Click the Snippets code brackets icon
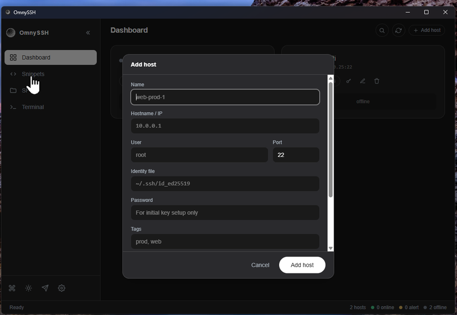The height and width of the screenshot is (315, 457). (x=13, y=74)
